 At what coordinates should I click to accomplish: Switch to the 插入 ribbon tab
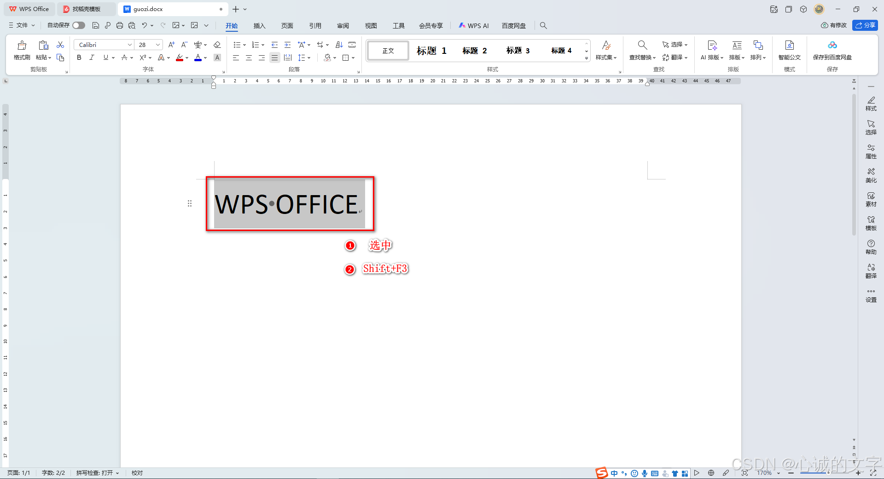tap(259, 26)
